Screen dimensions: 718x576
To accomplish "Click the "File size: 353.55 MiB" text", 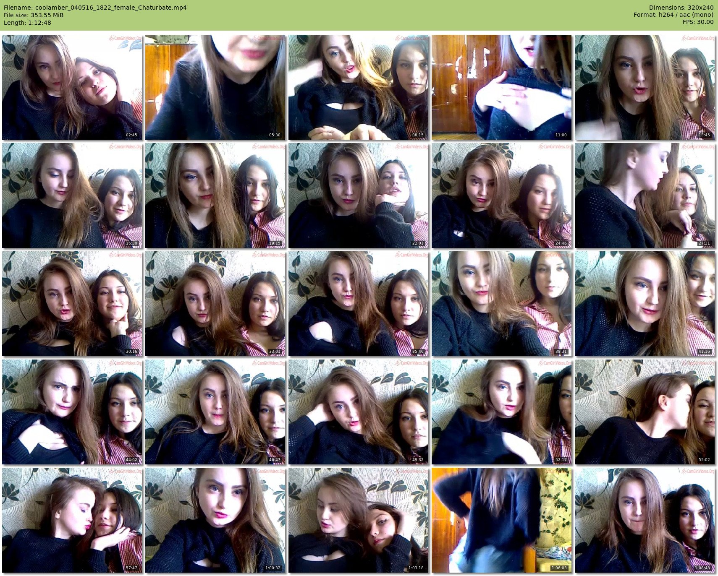I will [34, 15].
